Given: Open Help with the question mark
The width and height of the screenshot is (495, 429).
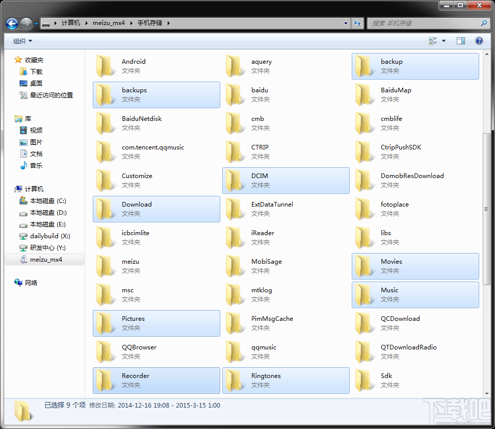Looking at the screenshot, I should tap(479, 41).
